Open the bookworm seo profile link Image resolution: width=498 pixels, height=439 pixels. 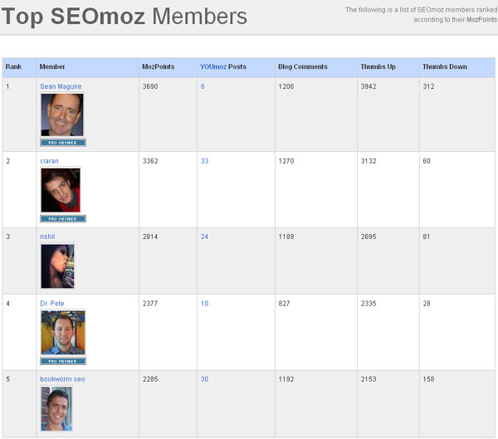point(62,379)
